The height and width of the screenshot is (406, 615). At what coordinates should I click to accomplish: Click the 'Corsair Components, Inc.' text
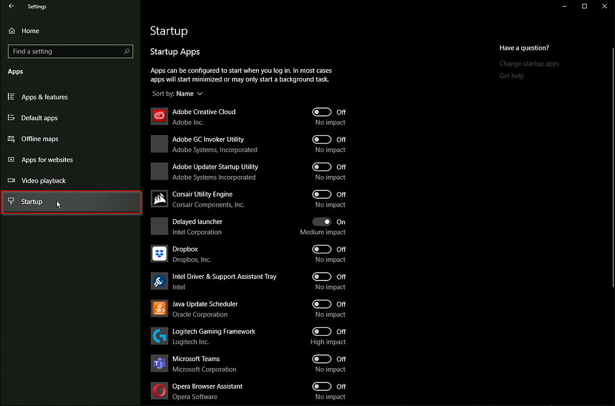point(208,205)
